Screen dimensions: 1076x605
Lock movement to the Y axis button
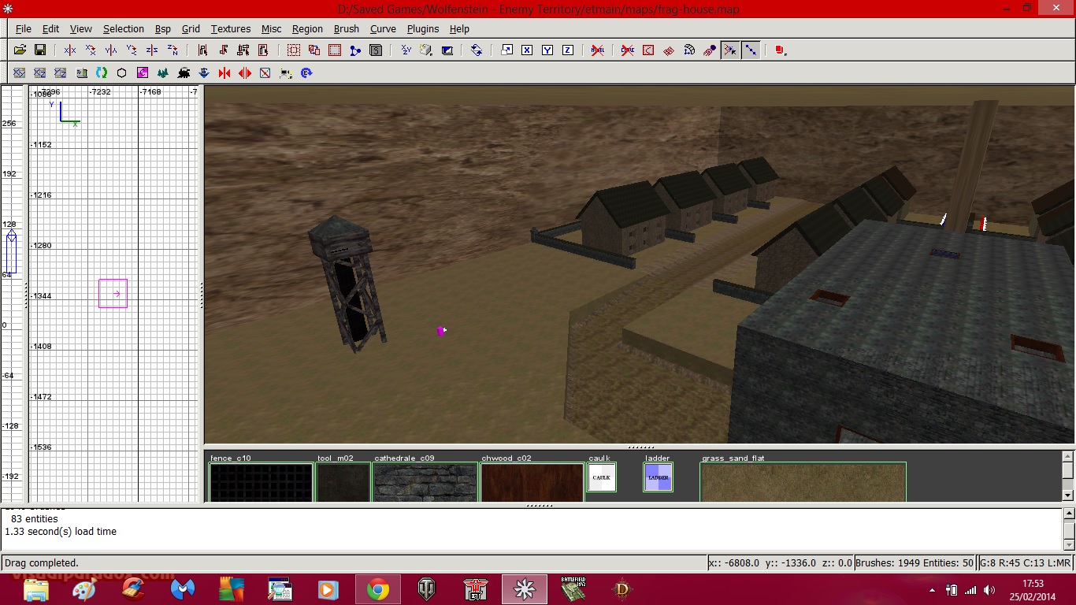pos(547,50)
